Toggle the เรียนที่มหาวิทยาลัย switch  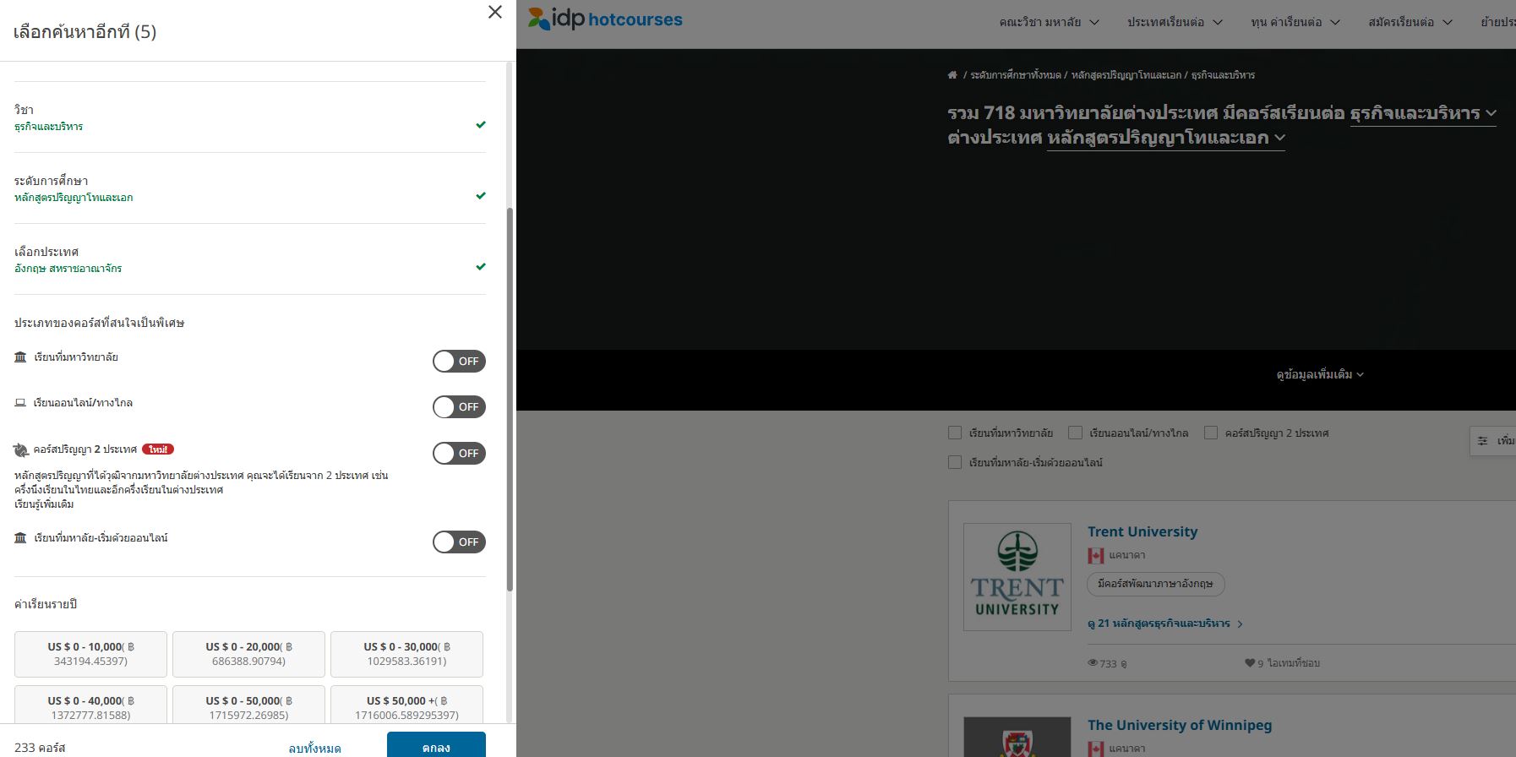click(x=459, y=362)
